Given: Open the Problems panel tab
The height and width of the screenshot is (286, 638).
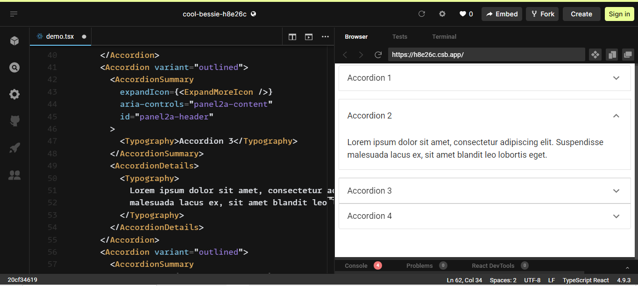Looking at the screenshot, I should (419, 265).
